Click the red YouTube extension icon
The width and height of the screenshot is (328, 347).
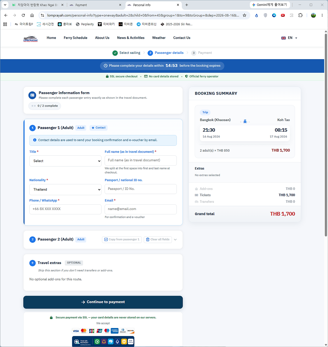coord(283,15)
